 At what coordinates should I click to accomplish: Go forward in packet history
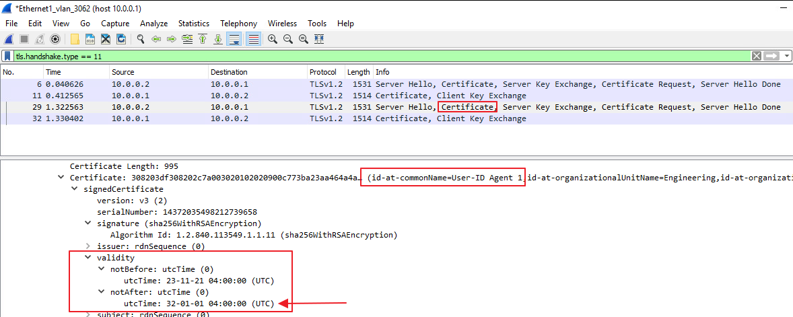(172, 39)
